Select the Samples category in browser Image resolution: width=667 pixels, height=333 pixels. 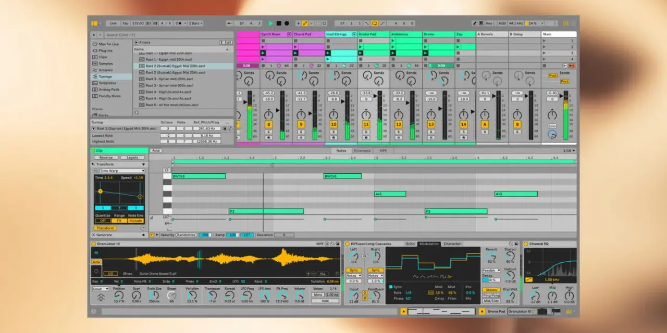106,63
